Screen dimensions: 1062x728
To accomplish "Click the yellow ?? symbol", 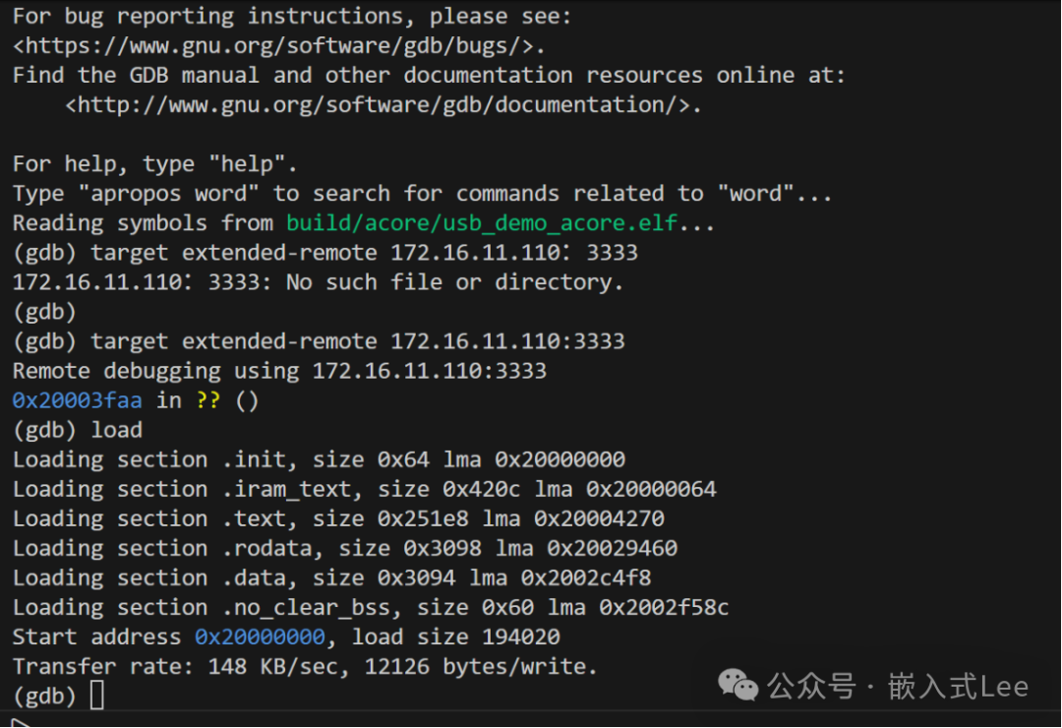I will 207,400.
